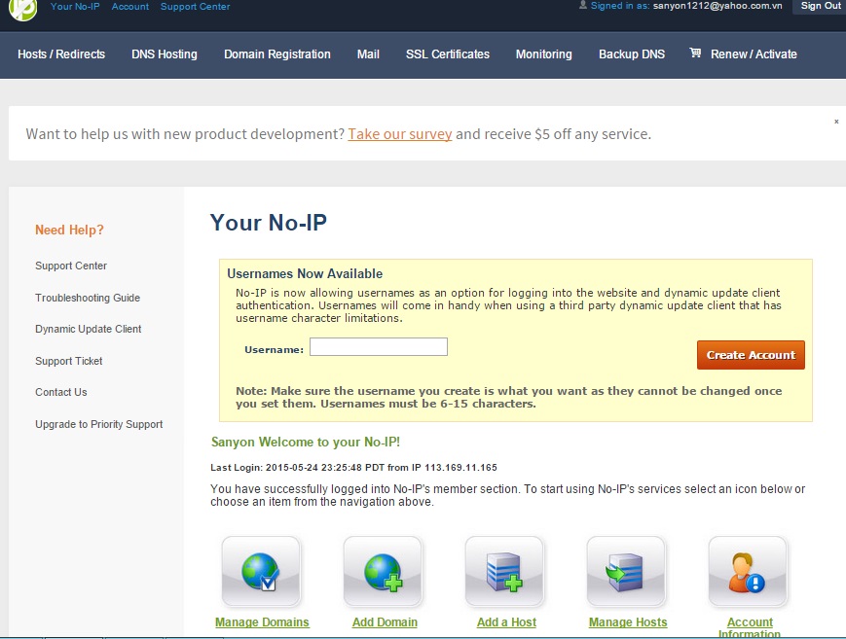846x639 pixels.
Task: Open Support Center in sidebar
Action: (71, 266)
